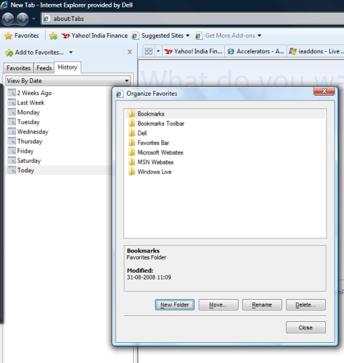Expand Last Week history entry
The height and width of the screenshot is (363, 344).
[x=26, y=102]
